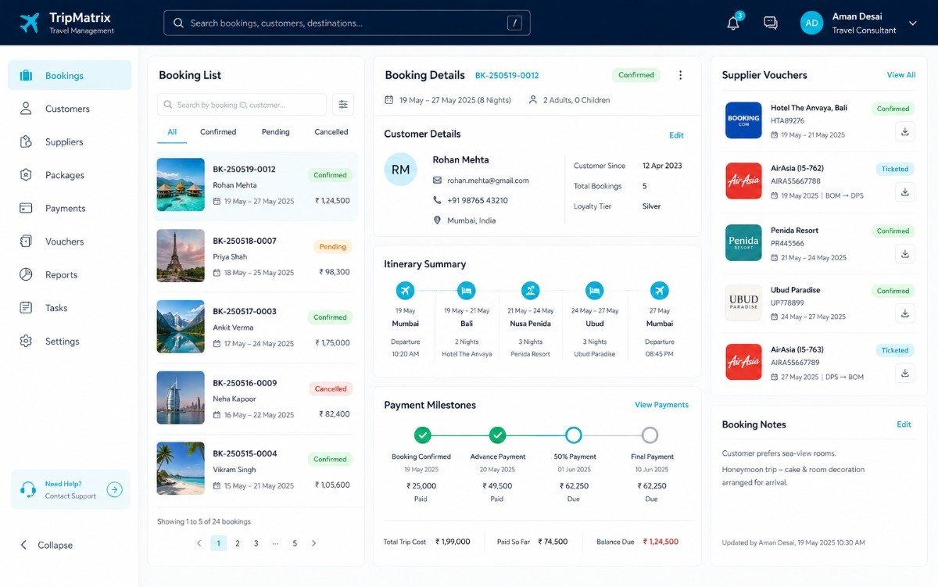The width and height of the screenshot is (938, 587).
Task: Switch to the Pending tab
Action: [275, 132]
